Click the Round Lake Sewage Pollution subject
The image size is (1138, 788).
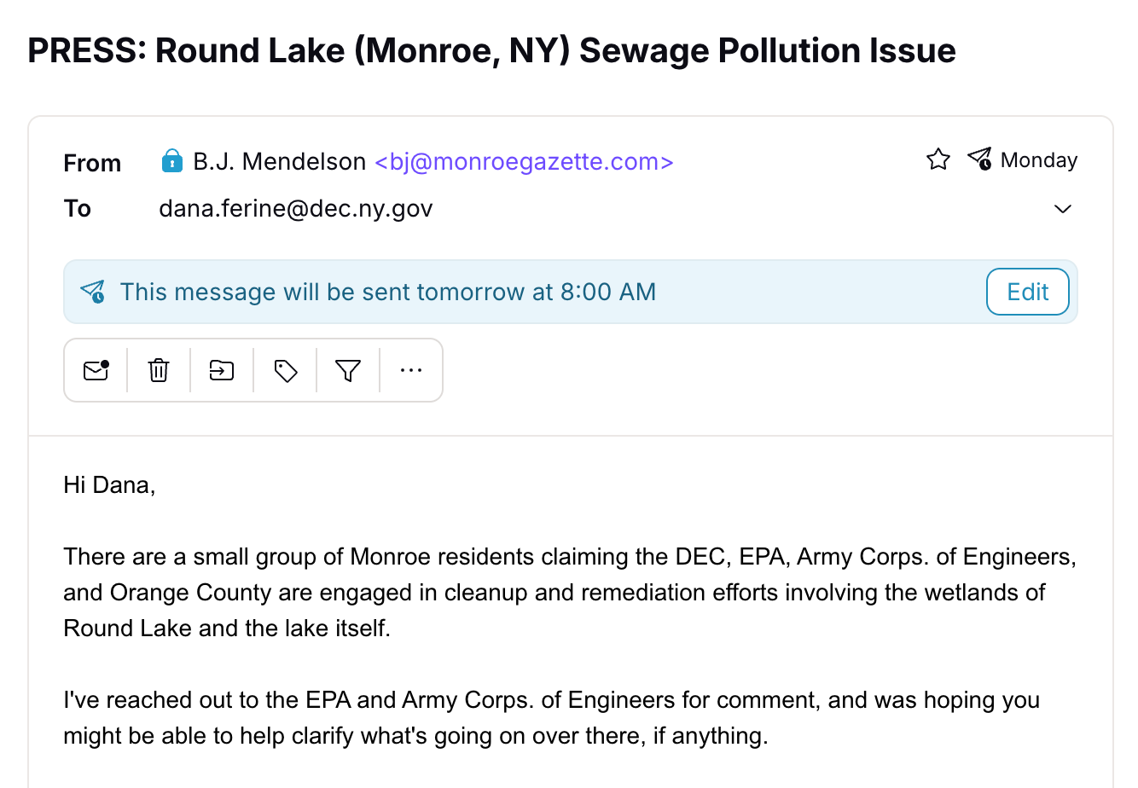491,50
